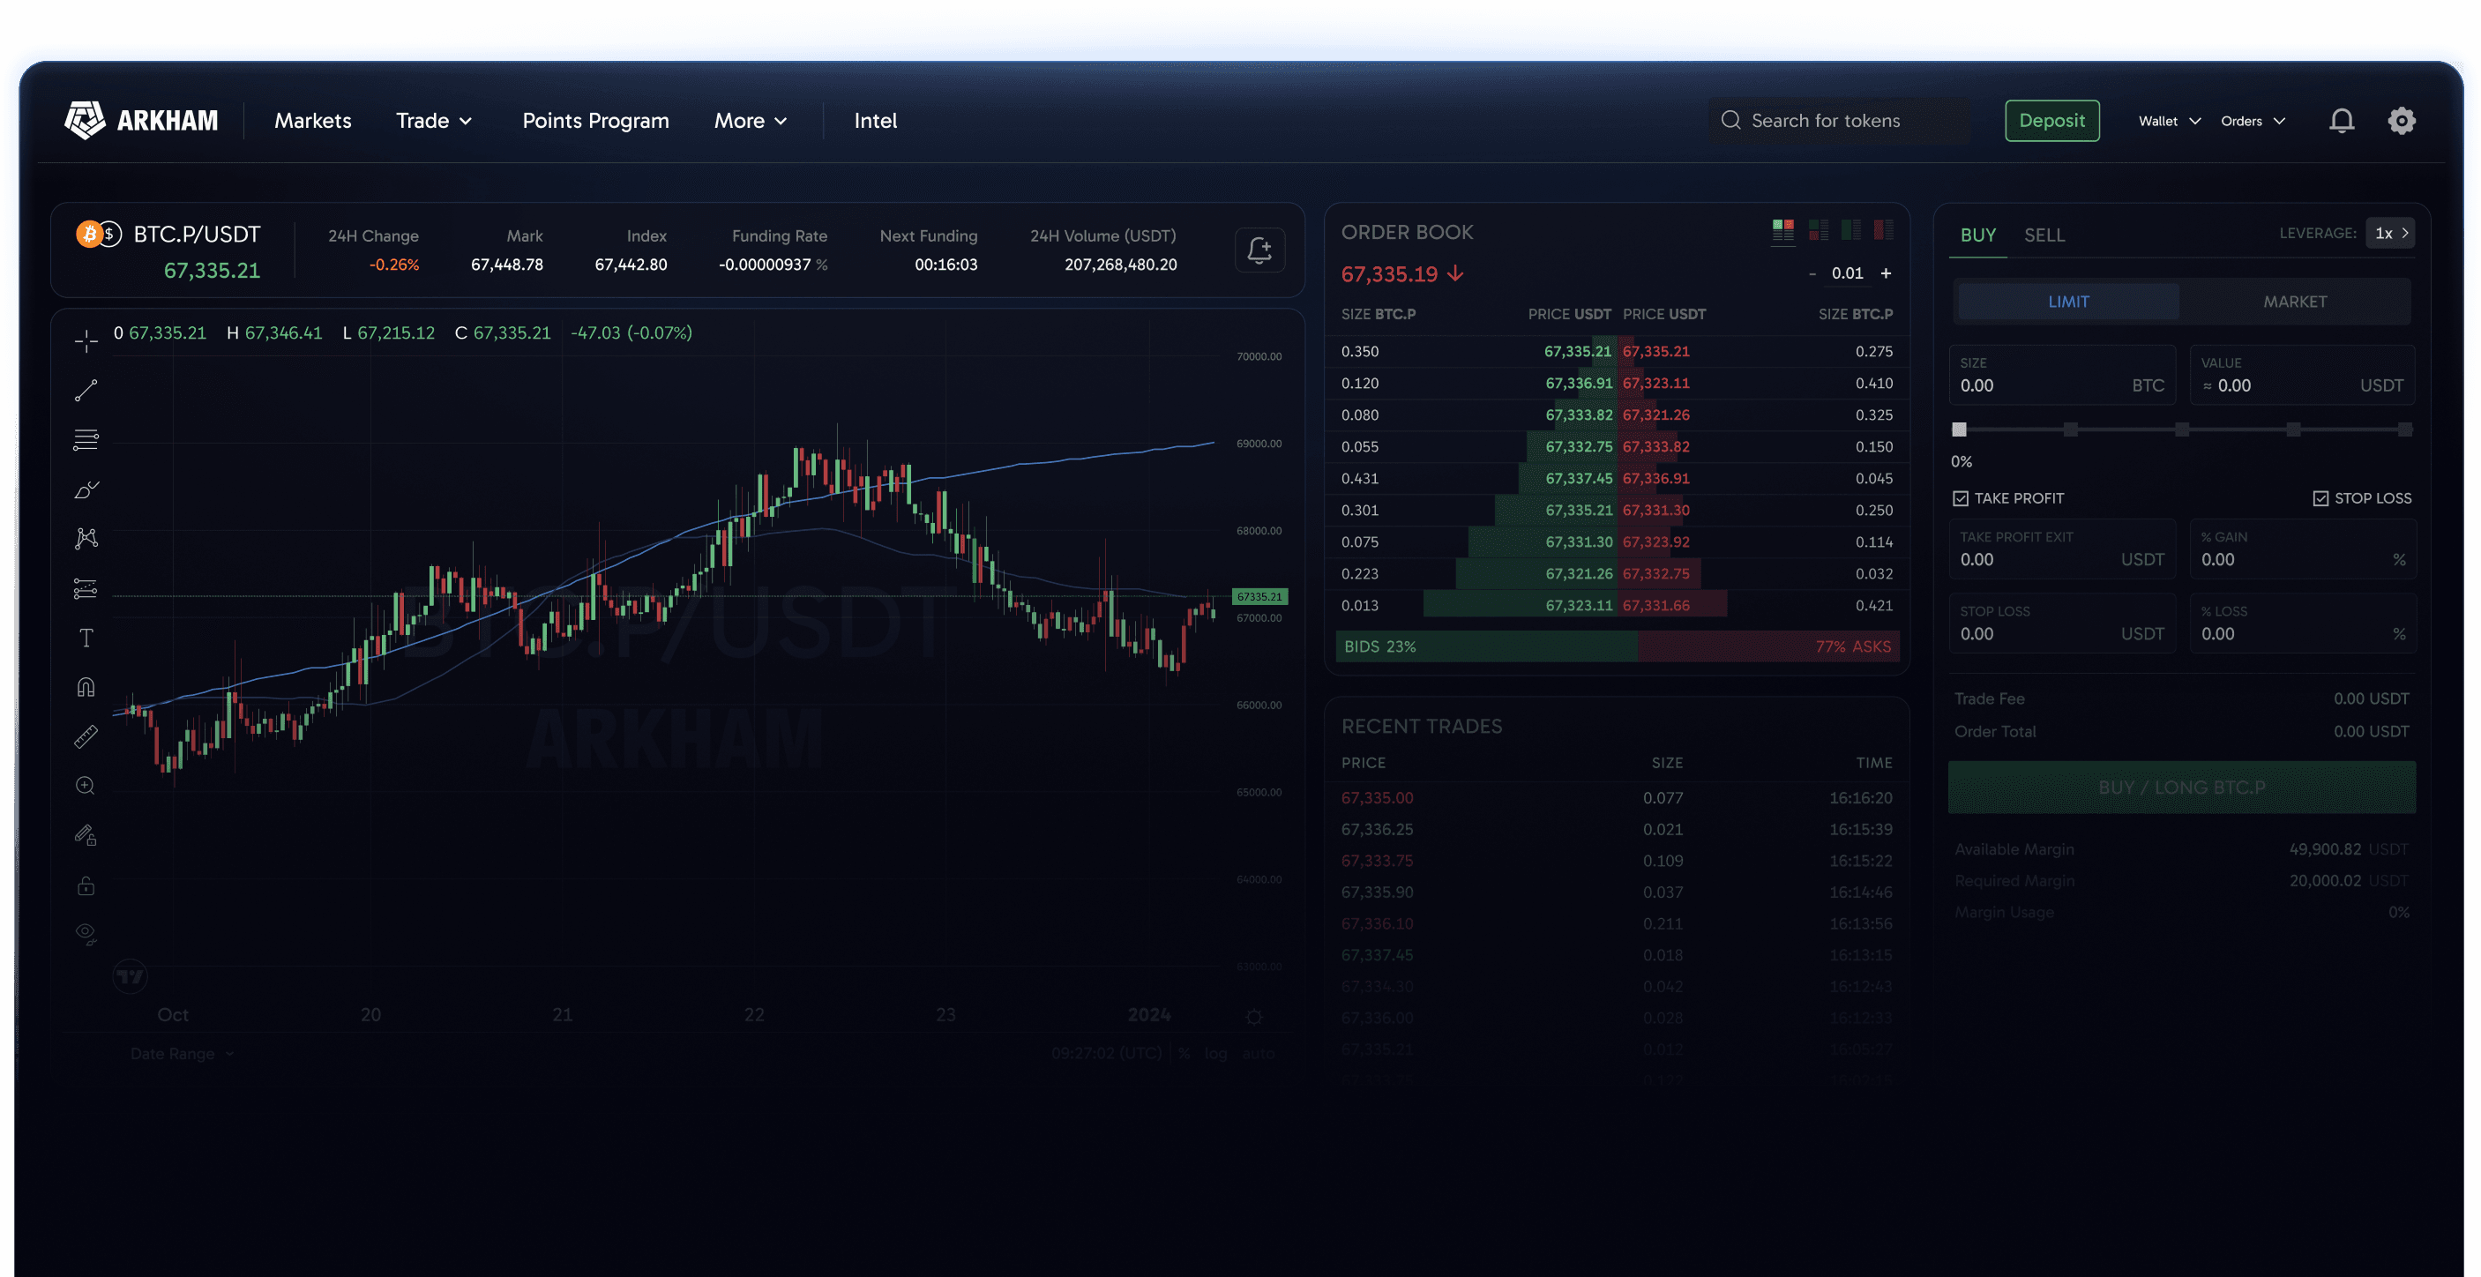This screenshot has height=1277, width=2481.
Task: Select the zoom in tool
Action: click(x=86, y=786)
